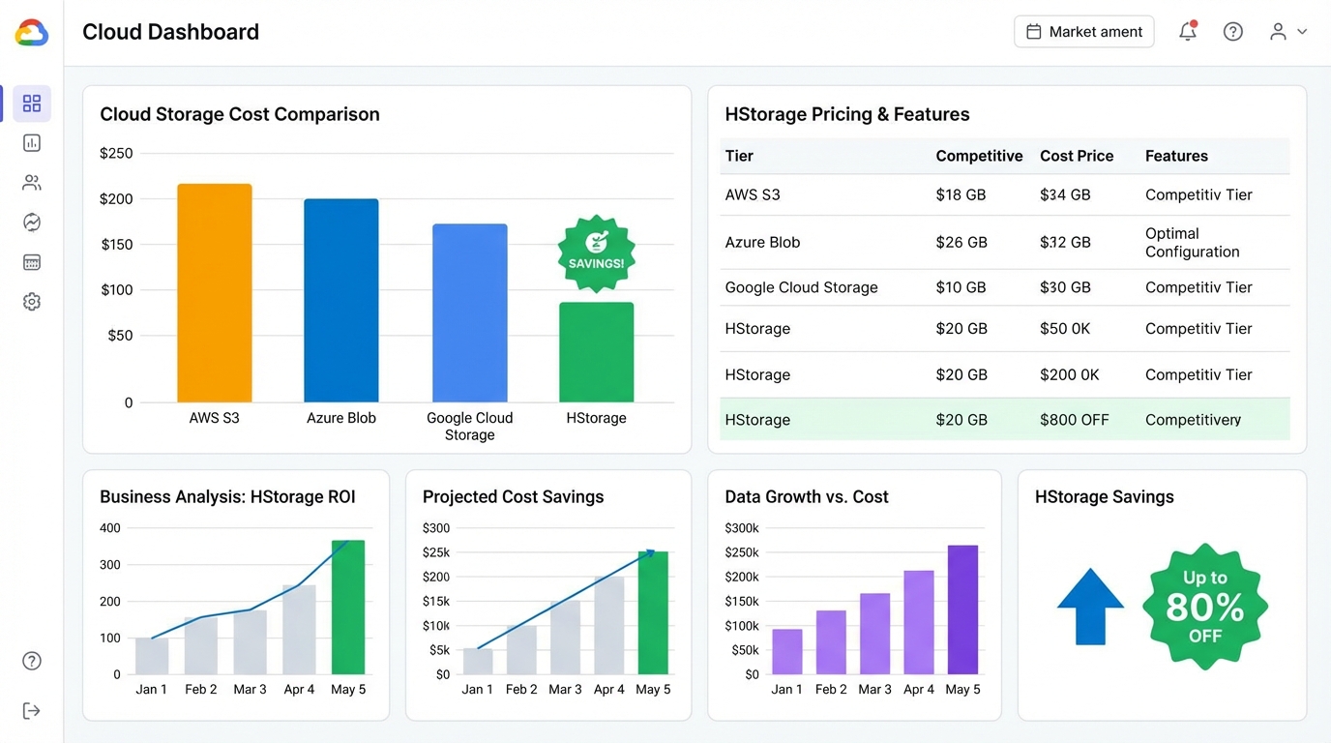Viewport: 1331px width, 743px height.
Task: Click the circular trend analytics sidebar icon
Action: (32, 223)
